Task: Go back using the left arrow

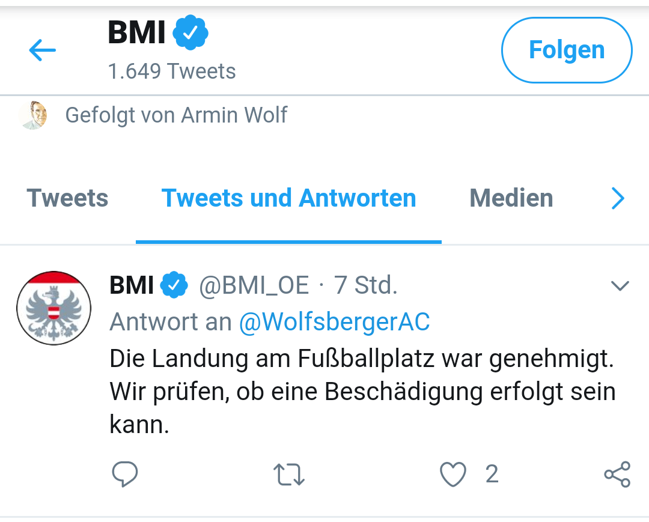Action: [x=42, y=50]
